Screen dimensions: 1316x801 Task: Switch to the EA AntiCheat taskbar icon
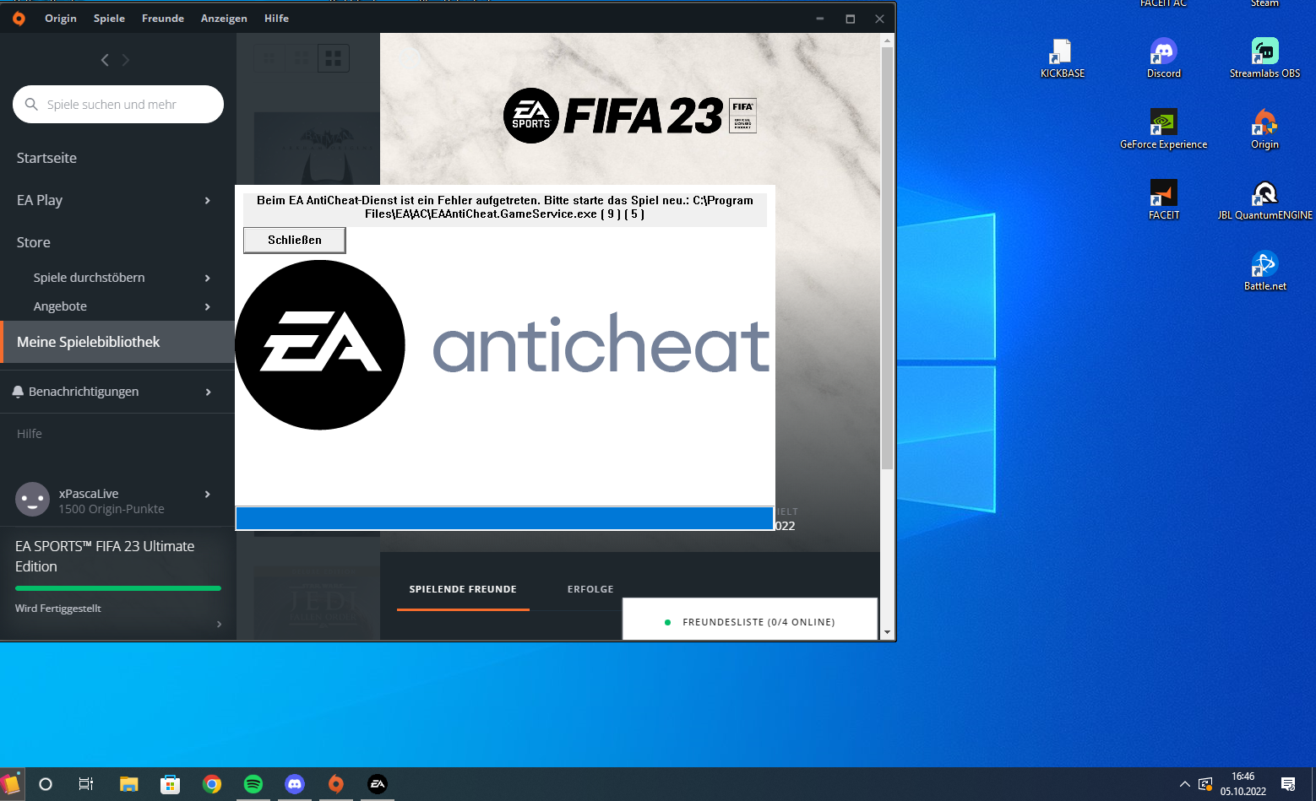tap(378, 784)
